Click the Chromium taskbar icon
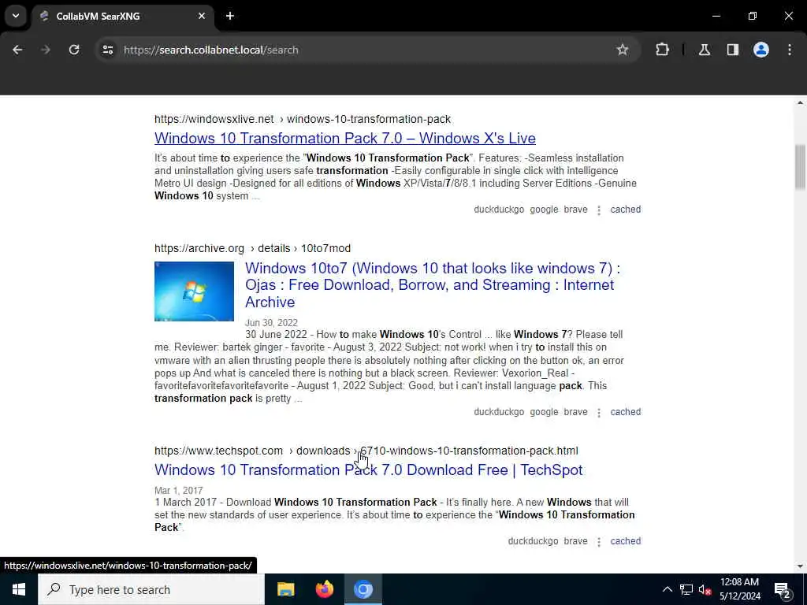 coord(363,589)
